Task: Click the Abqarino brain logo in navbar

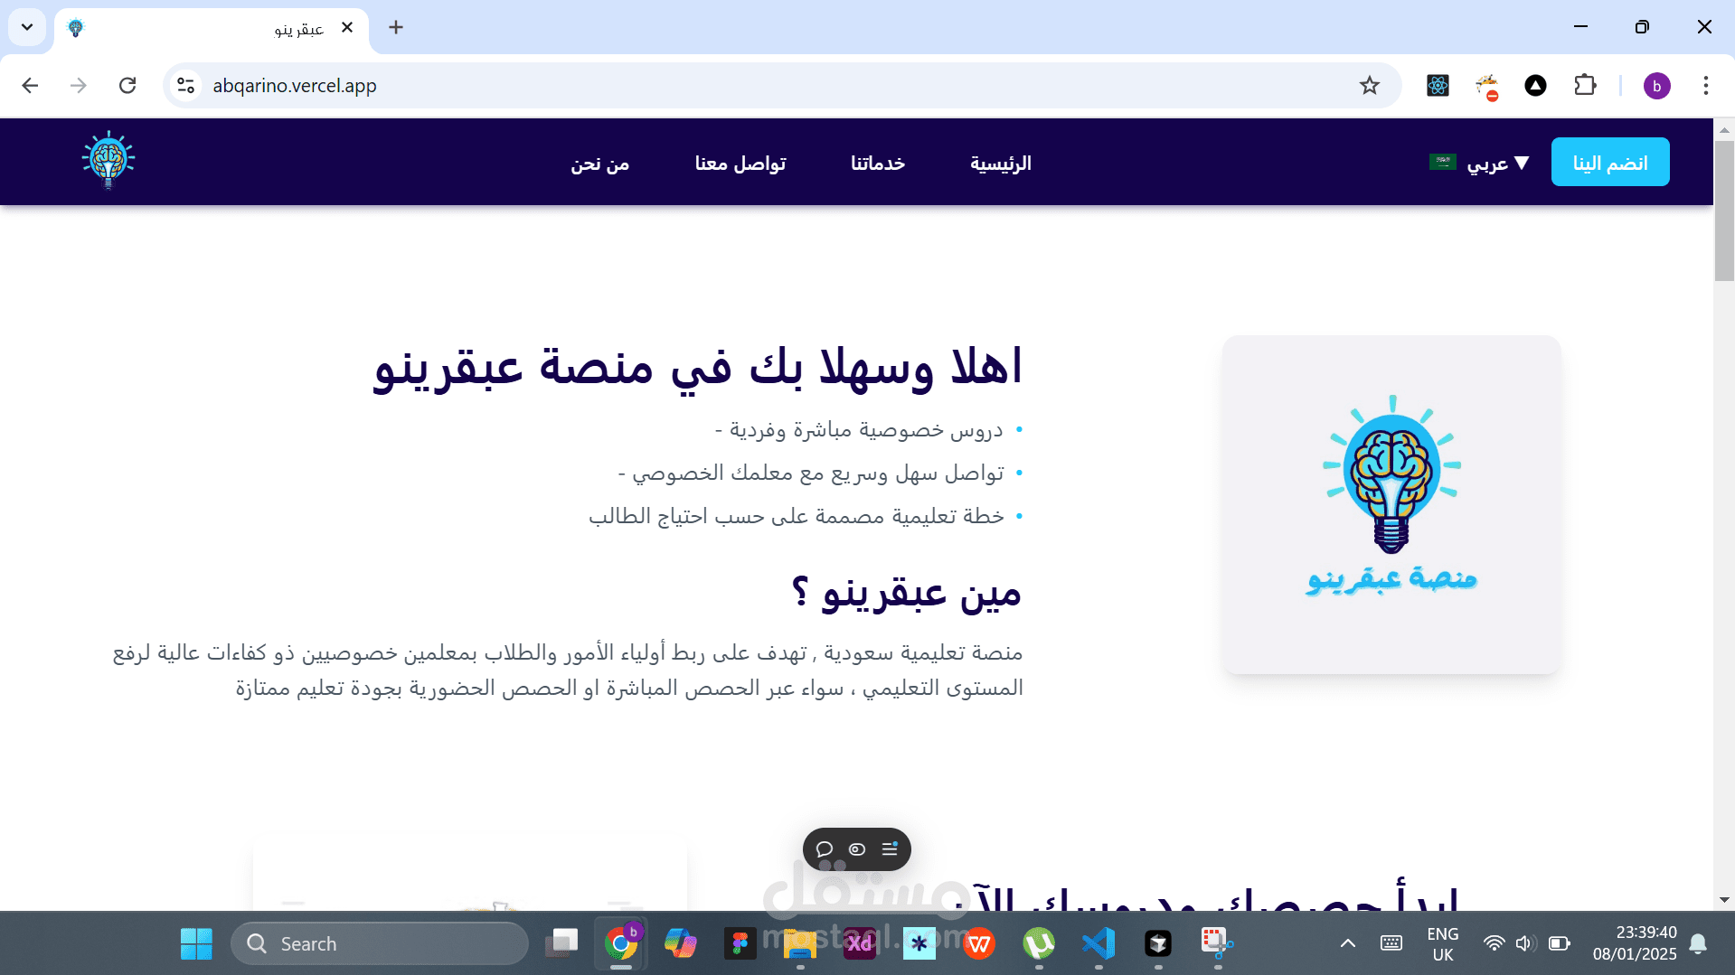Action: tap(108, 161)
